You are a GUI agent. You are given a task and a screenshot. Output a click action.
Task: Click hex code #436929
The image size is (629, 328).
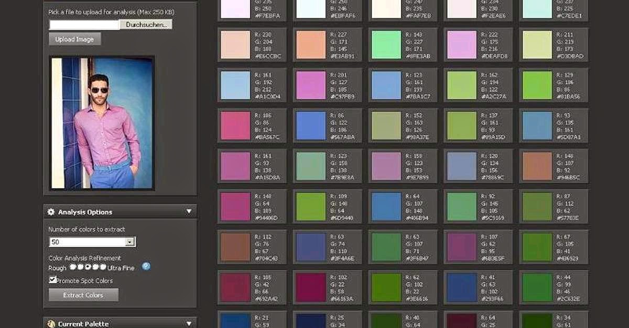[568, 258]
